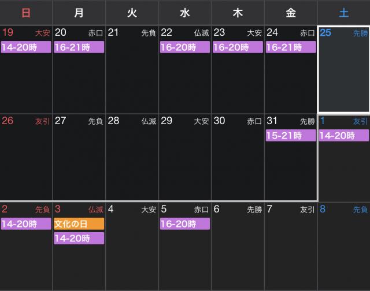370x291 pixels.
Task: Open the 16-21時 event on the 20th
Action: (x=79, y=47)
